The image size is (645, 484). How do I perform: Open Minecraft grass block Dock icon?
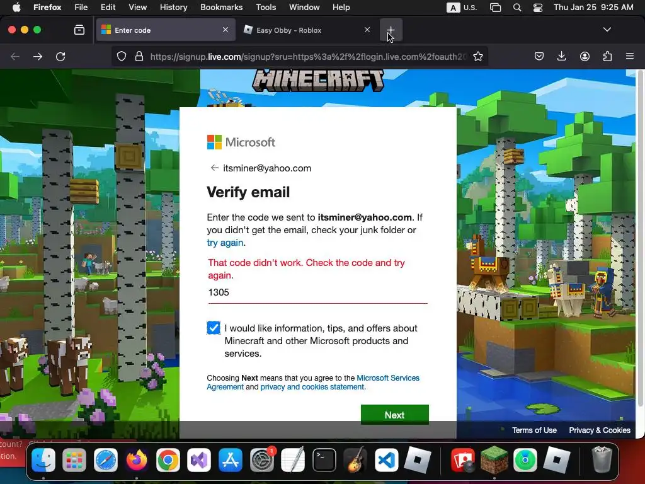pyautogui.click(x=494, y=459)
